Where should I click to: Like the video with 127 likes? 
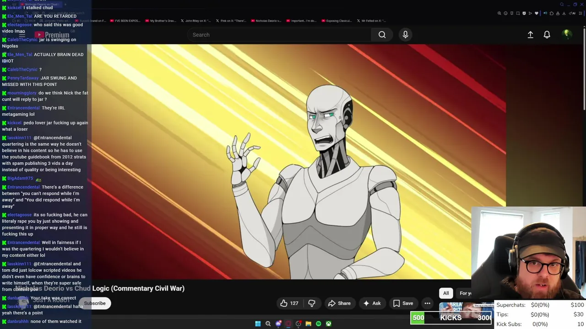(x=289, y=303)
